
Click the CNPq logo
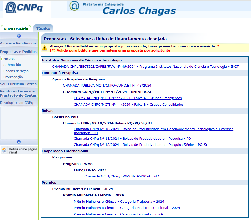point(25,8)
